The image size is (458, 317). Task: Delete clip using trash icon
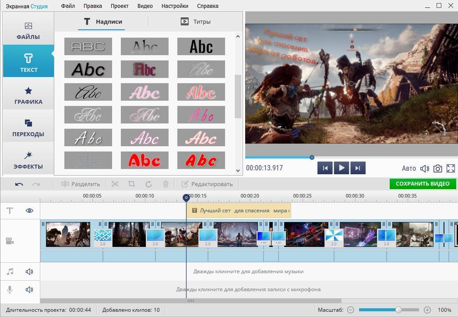click(166, 184)
